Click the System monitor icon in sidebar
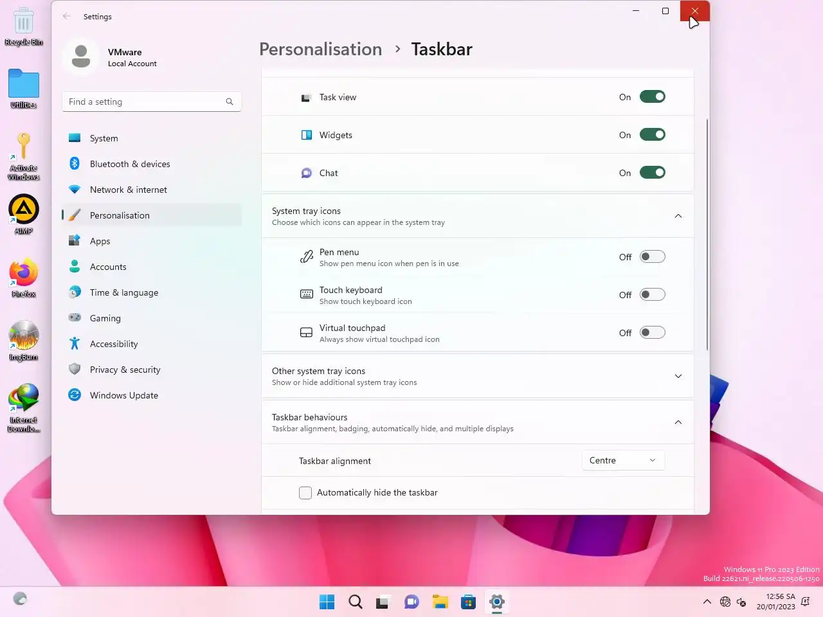This screenshot has height=617, width=823. (75, 138)
